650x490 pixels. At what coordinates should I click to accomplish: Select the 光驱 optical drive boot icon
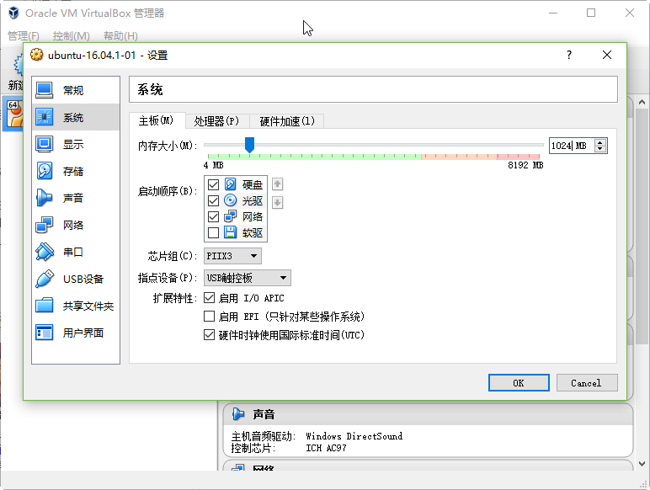coord(230,200)
